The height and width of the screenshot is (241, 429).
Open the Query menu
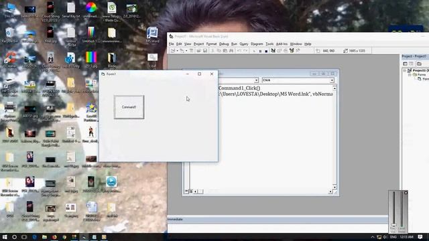tap(244, 44)
